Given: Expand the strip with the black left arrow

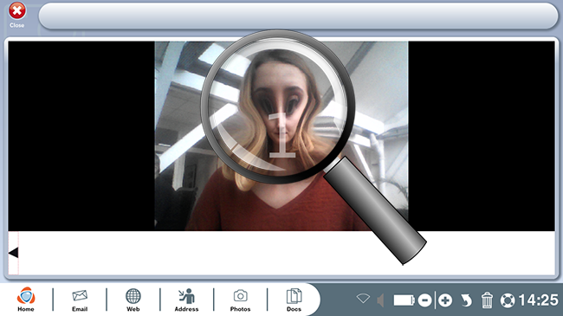Looking at the screenshot, I should point(13,253).
